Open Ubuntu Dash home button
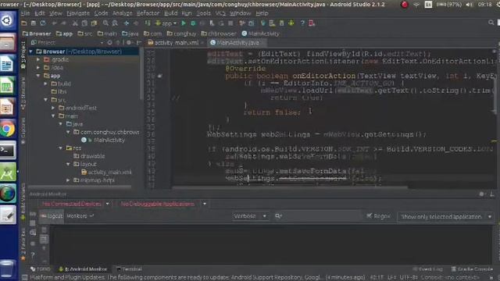The image size is (500, 281). tap(8, 20)
